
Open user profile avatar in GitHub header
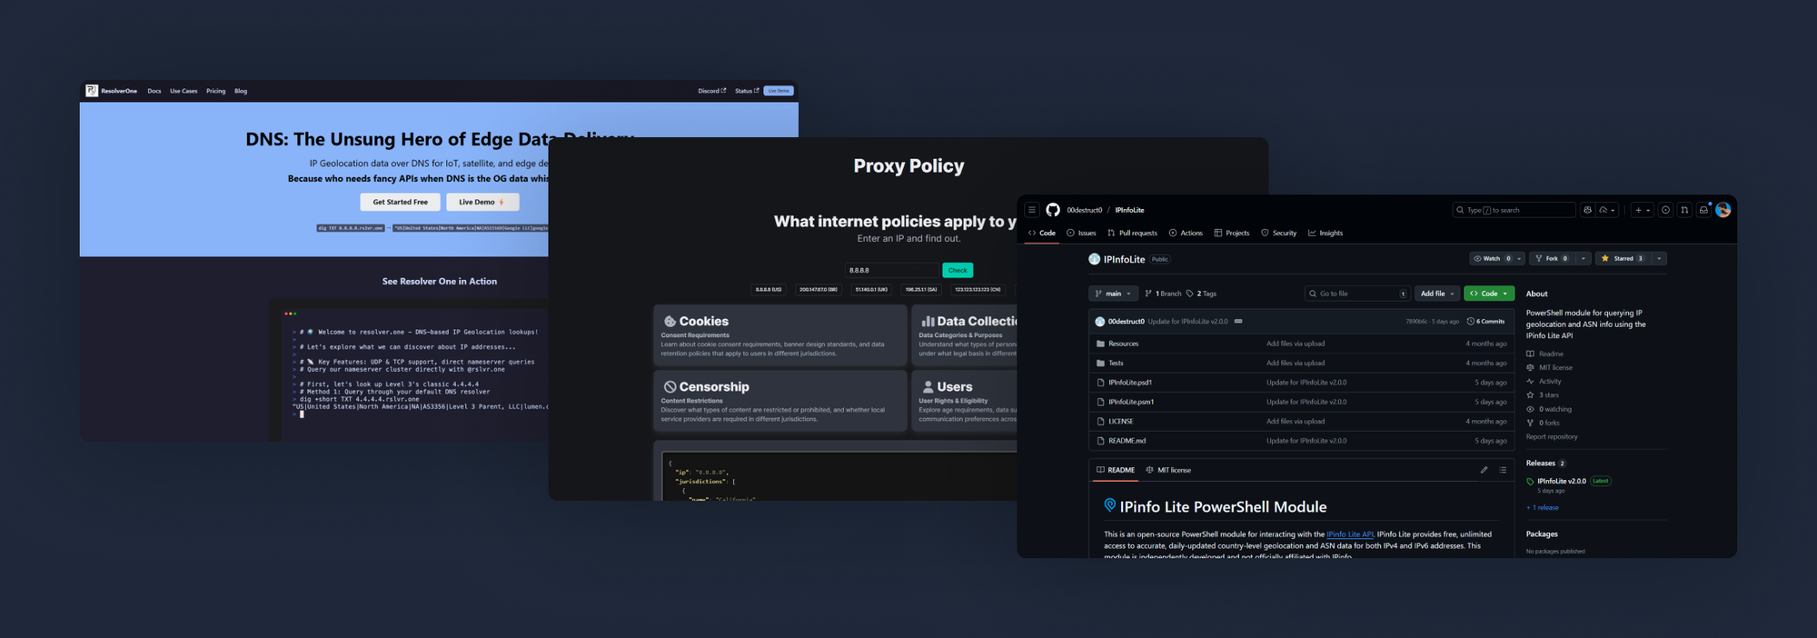1723,210
